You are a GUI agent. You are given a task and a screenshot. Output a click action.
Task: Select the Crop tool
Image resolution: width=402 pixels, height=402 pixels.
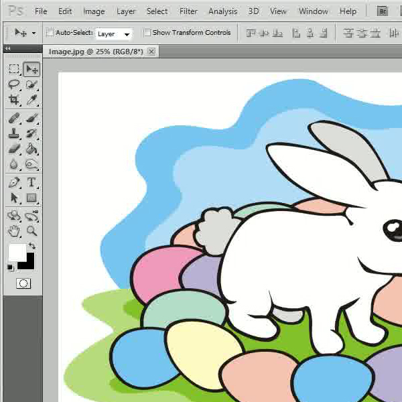14,100
